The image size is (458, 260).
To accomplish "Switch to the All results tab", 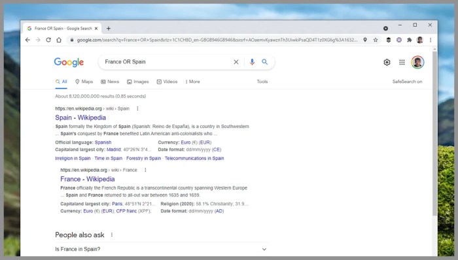I will (x=62, y=82).
